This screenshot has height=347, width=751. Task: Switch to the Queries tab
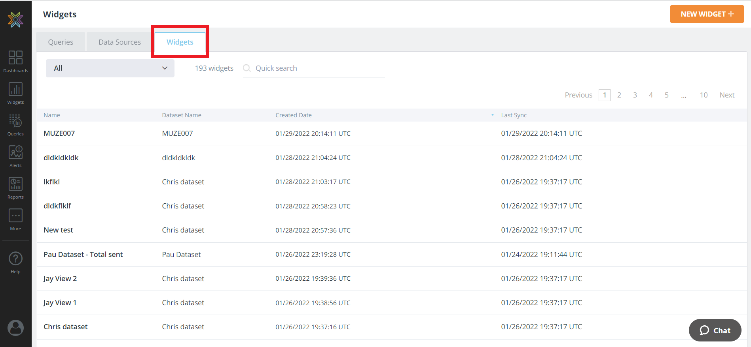tap(61, 42)
